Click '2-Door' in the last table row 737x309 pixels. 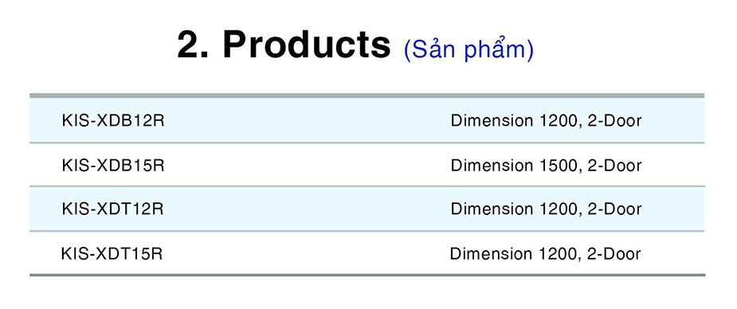[614, 253]
